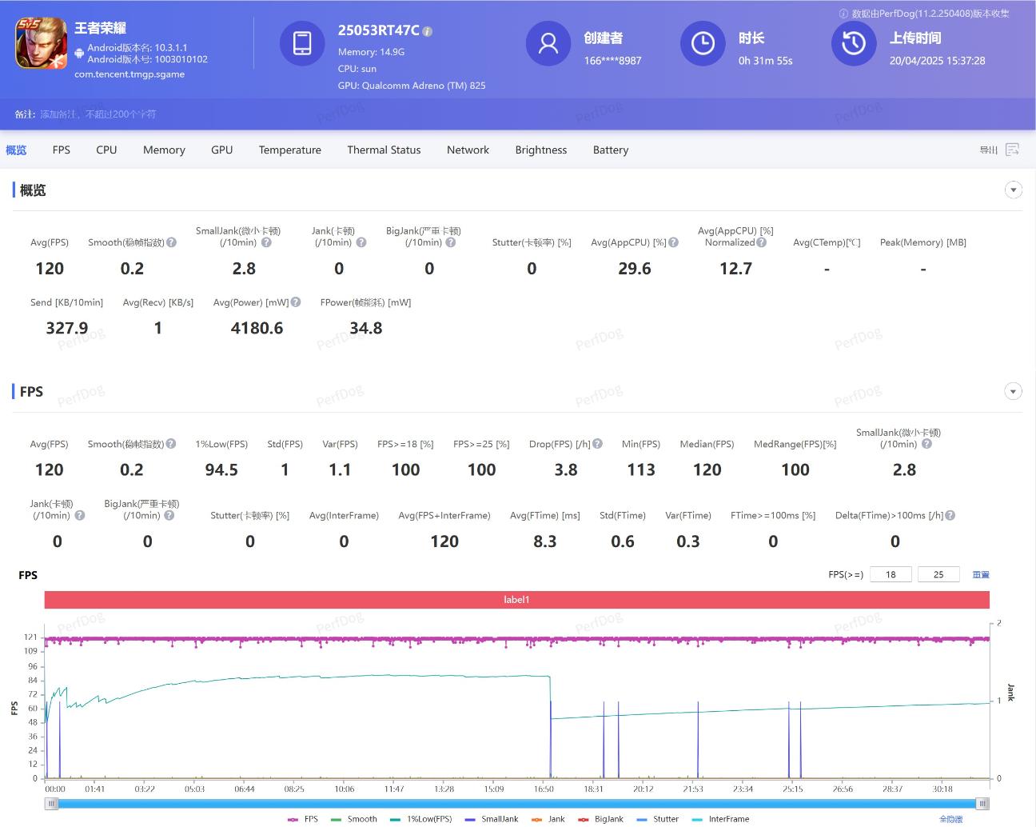Toggle the 1%Low(FPS) legend series
This screenshot has width=1036, height=827.
[x=421, y=819]
